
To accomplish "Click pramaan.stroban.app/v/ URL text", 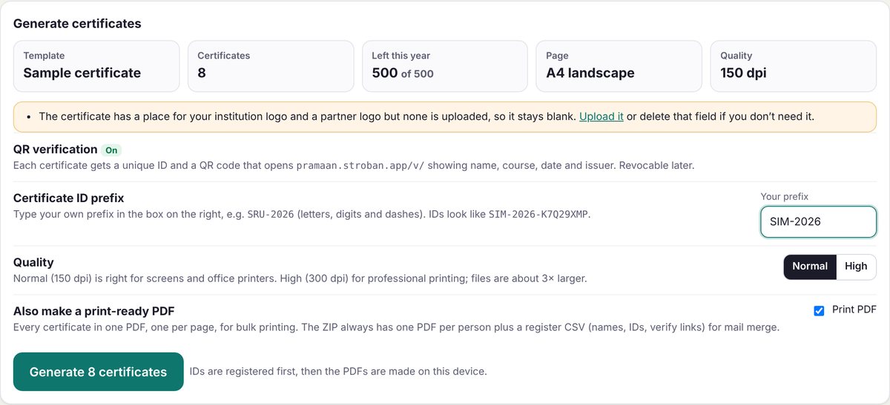I will pos(359,166).
